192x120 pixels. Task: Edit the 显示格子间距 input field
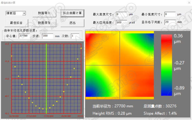click(x=170, y=22)
